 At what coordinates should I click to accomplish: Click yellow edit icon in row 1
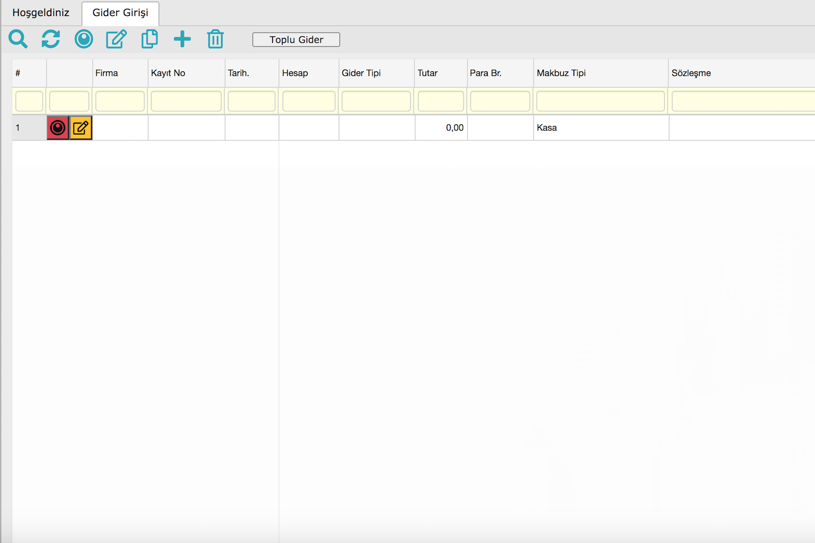[x=81, y=128]
